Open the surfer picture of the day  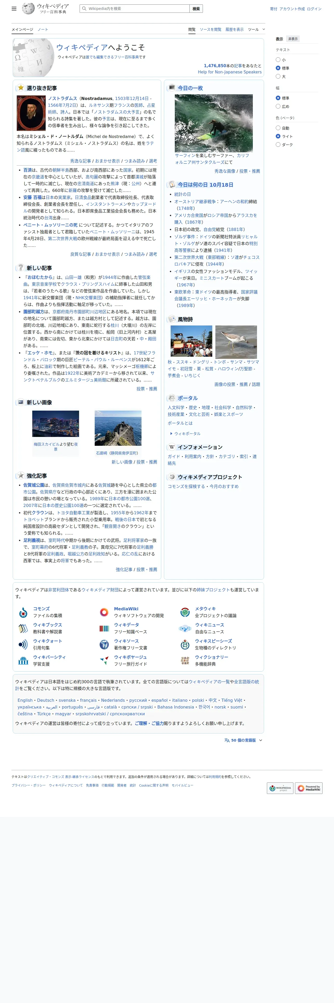(x=214, y=123)
